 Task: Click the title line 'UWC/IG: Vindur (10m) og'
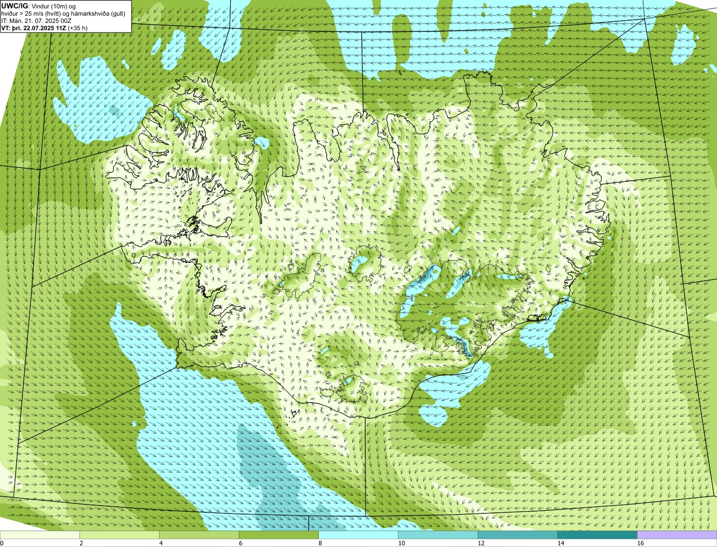pyautogui.click(x=39, y=6)
